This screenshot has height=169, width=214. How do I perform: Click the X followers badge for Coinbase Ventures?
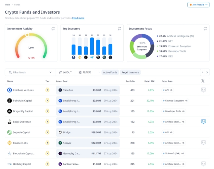click(x=203, y=90)
